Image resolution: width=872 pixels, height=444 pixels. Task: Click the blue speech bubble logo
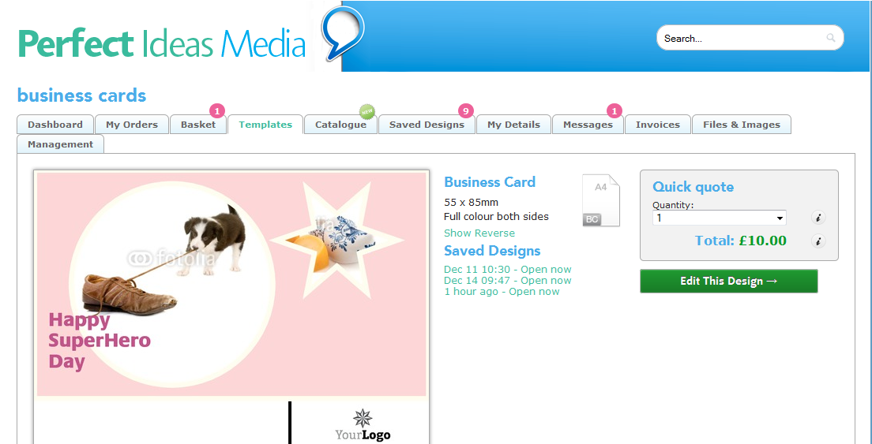[x=343, y=33]
